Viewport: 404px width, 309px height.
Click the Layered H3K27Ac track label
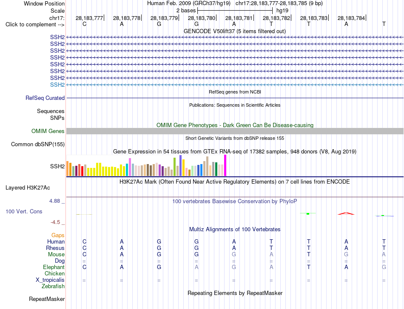click(x=28, y=188)
